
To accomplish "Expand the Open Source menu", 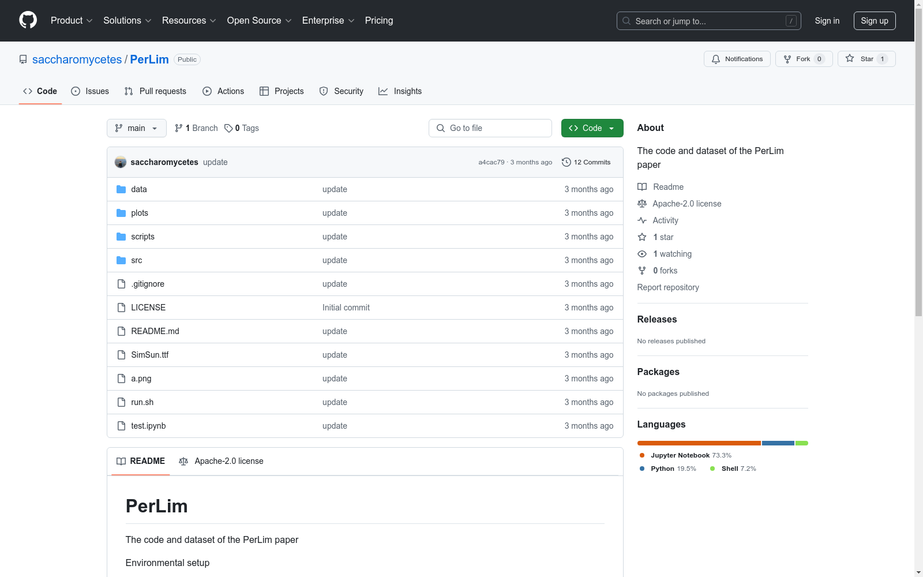I will 260,21.
